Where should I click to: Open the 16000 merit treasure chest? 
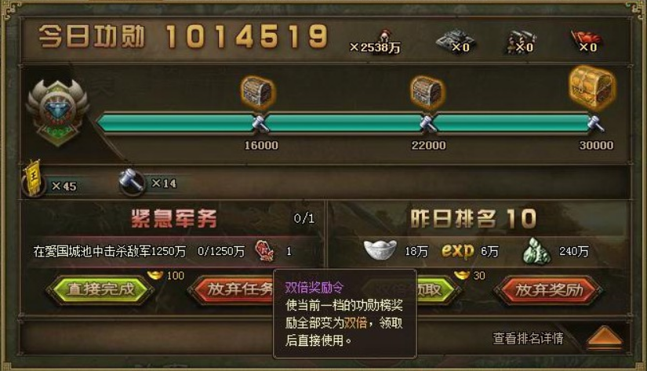click(257, 93)
